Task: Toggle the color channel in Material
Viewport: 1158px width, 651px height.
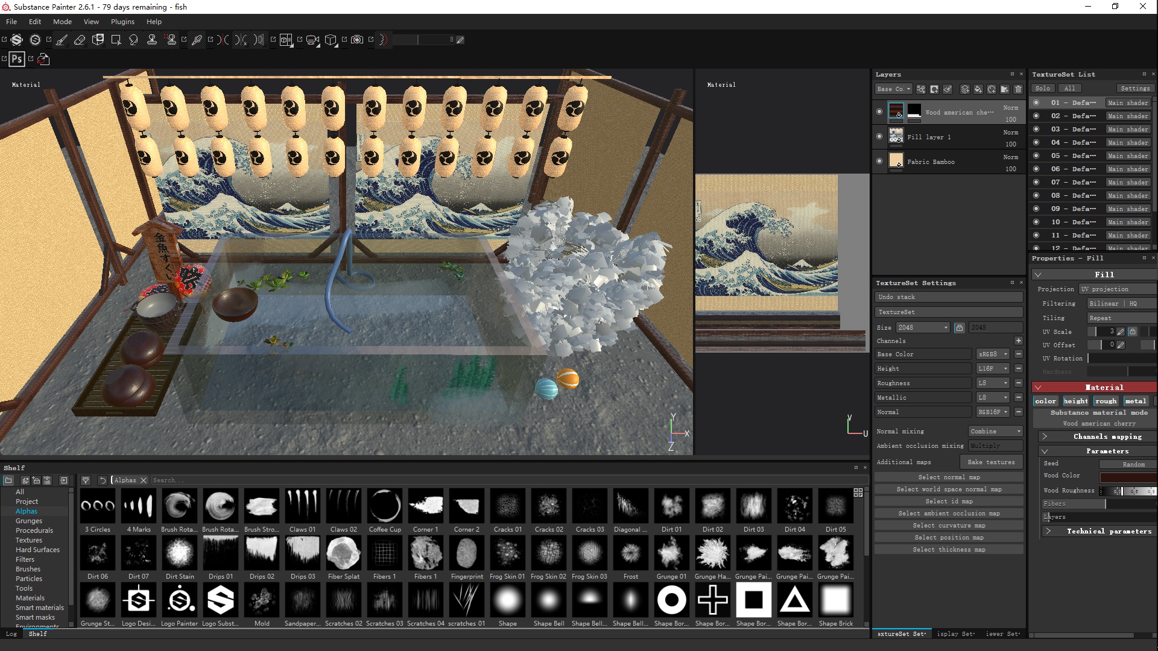Action: [1046, 401]
